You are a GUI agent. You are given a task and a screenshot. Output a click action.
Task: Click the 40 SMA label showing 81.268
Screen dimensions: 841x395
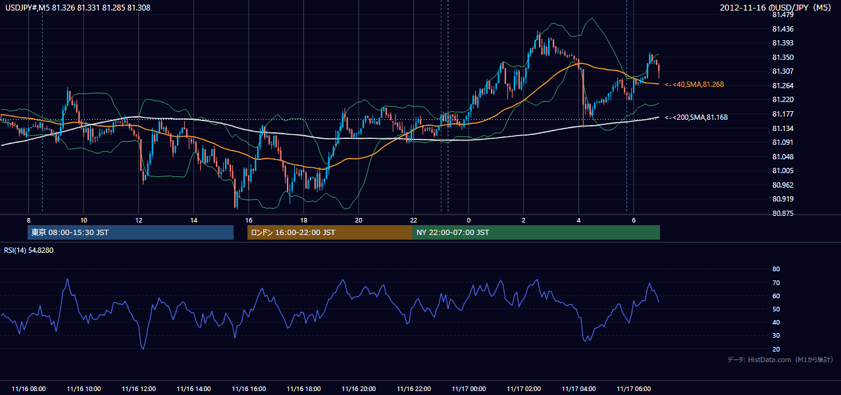[694, 84]
